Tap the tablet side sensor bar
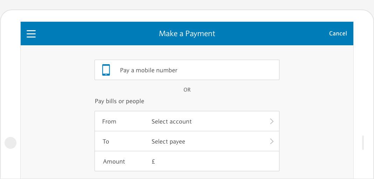The image size is (374, 179). click(x=363, y=143)
